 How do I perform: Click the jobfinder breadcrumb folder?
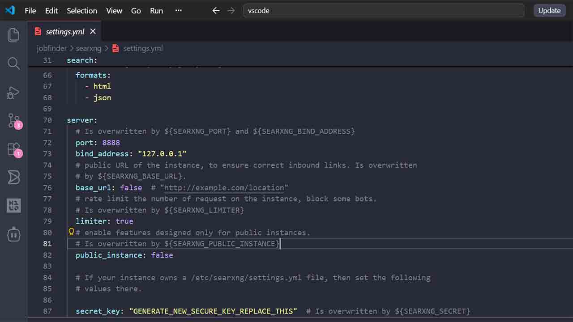[x=51, y=48]
